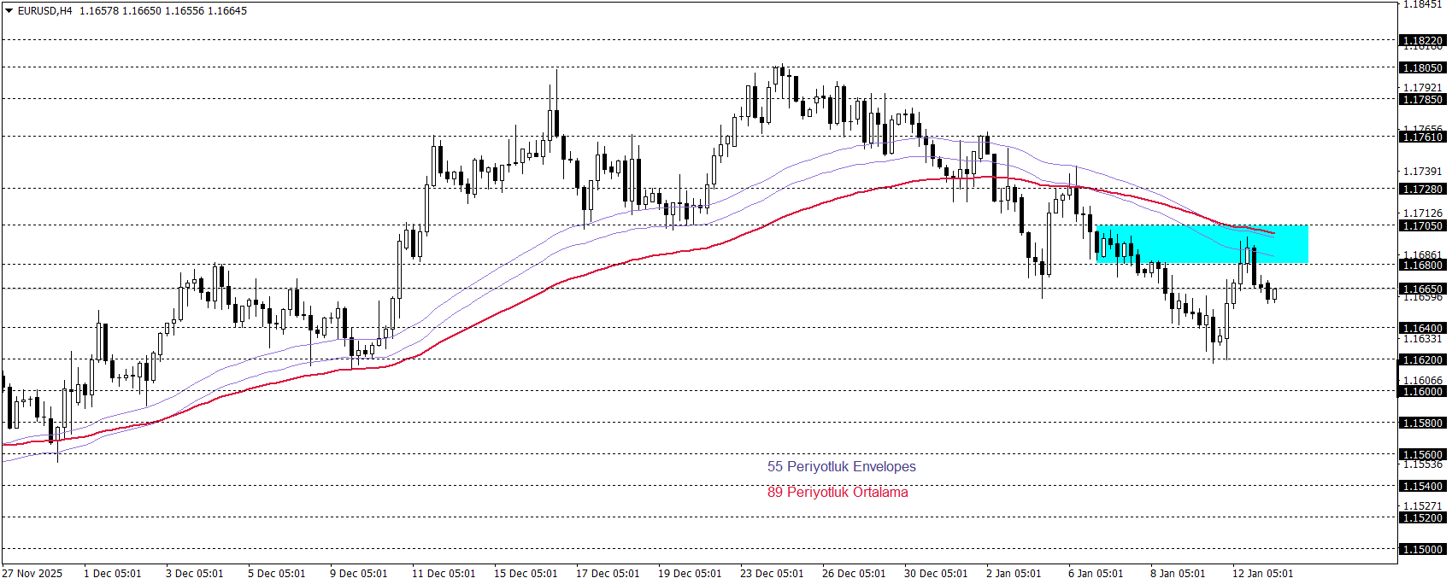Click the 1.16331 price scale value
Viewport: 1452px width, 584px height.
[1423, 338]
